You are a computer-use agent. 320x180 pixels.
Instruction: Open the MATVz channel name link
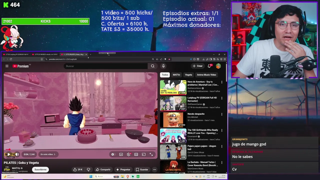(x=16, y=168)
